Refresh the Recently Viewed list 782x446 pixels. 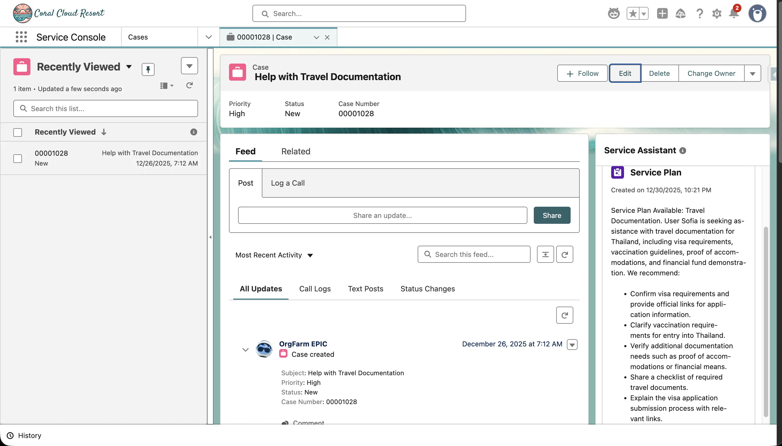click(189, 85)
